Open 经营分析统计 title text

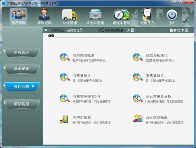coord(157,55)
